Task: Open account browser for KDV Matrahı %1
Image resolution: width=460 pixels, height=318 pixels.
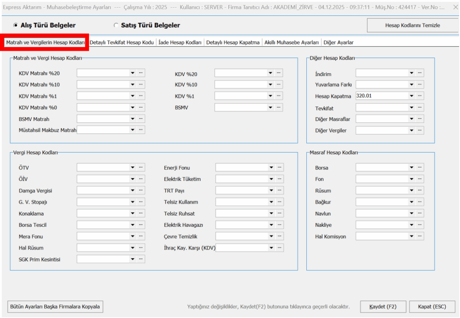Action: [x=141, y=96]
